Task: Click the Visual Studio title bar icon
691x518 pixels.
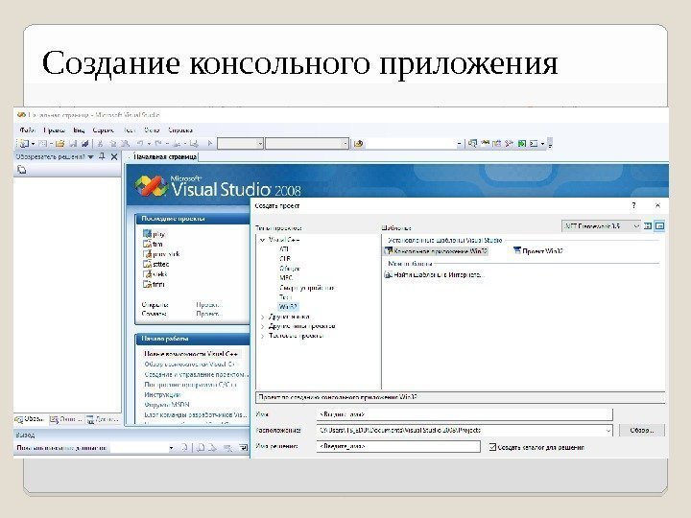Action: click(x=21, y=115)
